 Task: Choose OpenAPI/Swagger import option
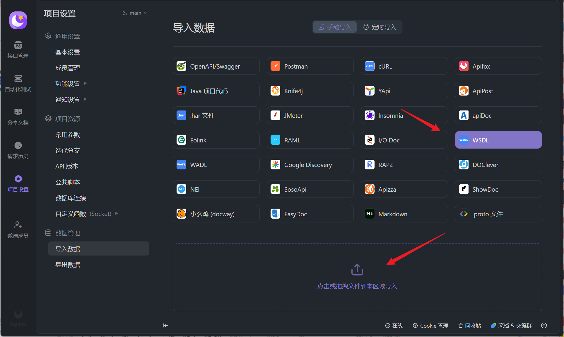[x=216, y=66]
